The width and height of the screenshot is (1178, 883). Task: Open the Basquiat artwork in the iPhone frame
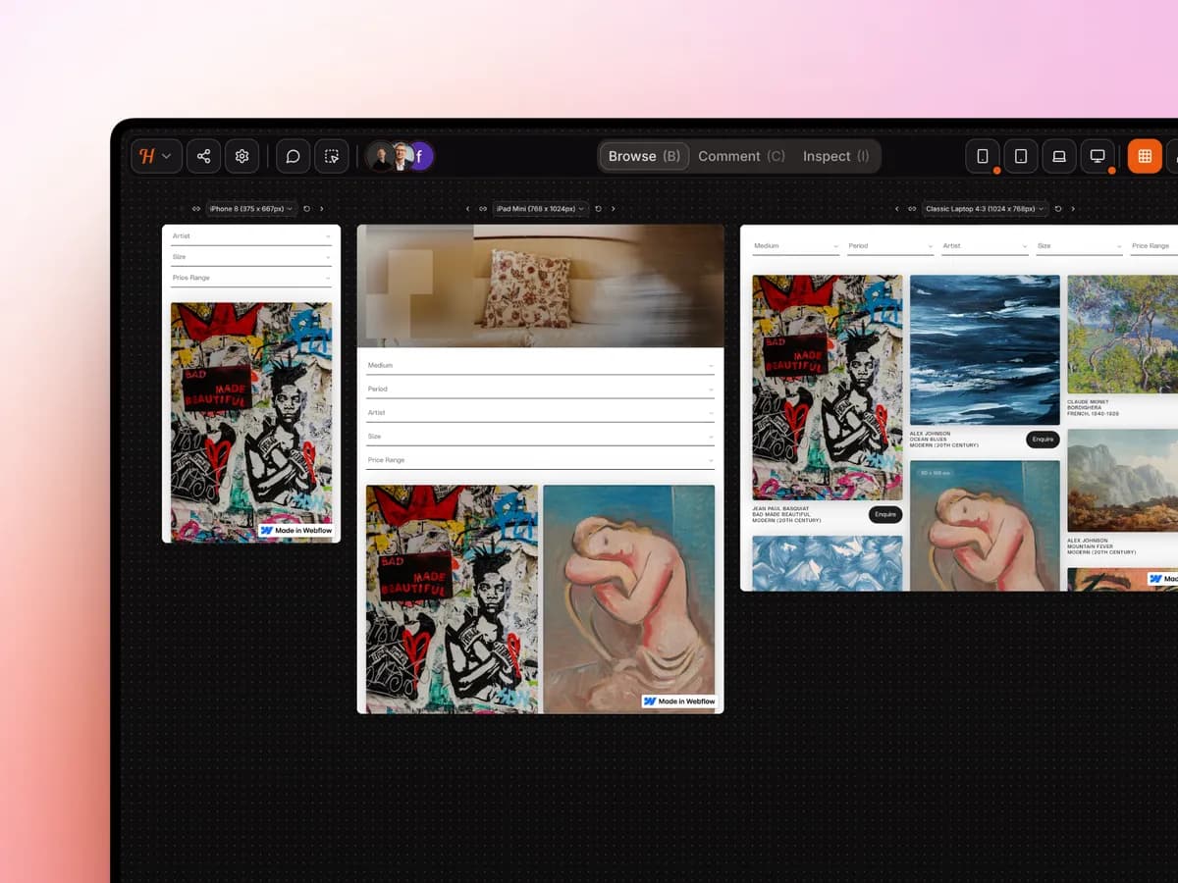pyautogui.click(x=251, y=422)
